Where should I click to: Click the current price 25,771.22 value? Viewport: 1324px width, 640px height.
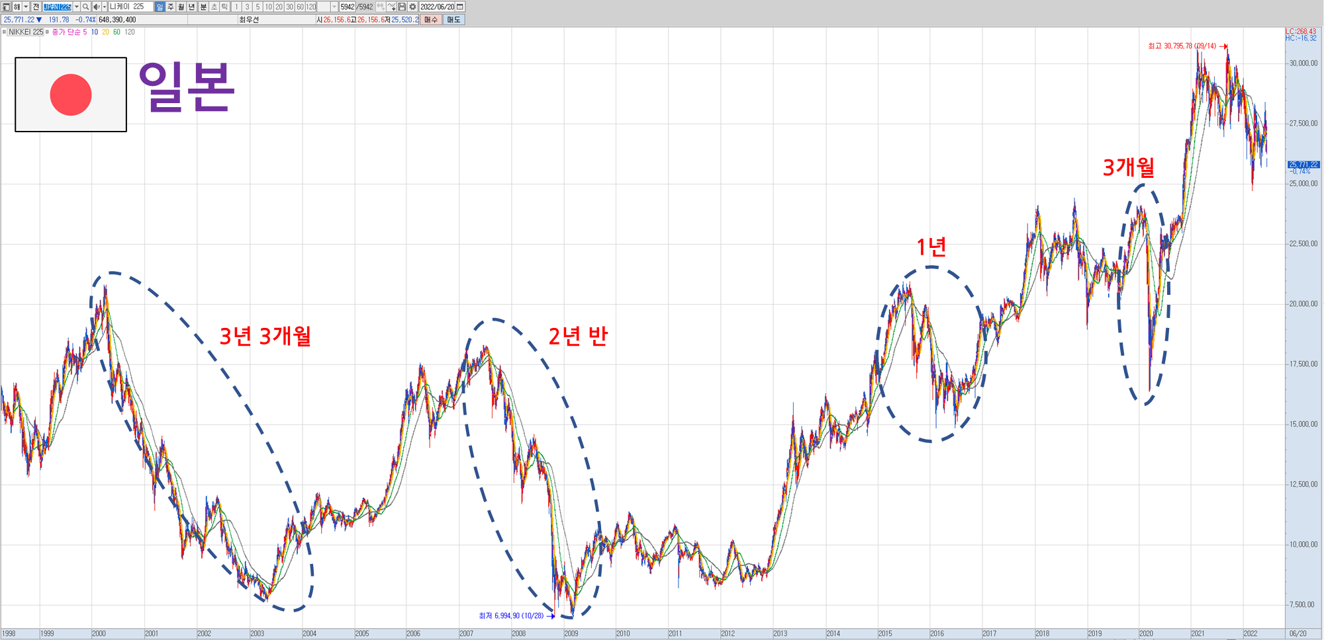(x=19, y=20)
